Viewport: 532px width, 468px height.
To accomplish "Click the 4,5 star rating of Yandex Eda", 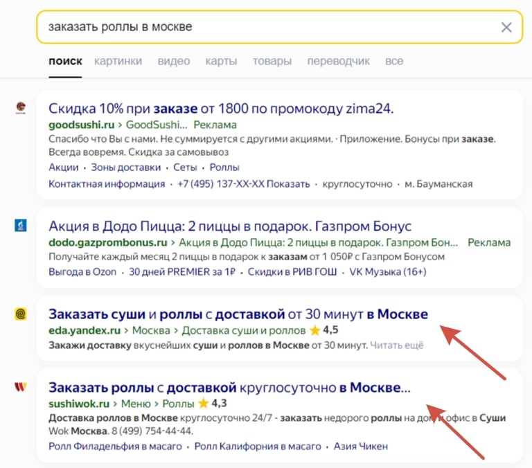I will coord(324,330).
